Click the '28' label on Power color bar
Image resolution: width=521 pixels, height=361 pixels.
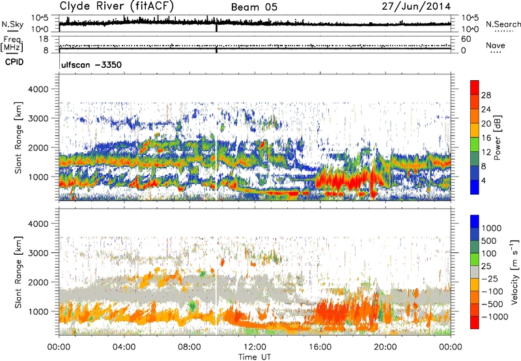[486, 95]
